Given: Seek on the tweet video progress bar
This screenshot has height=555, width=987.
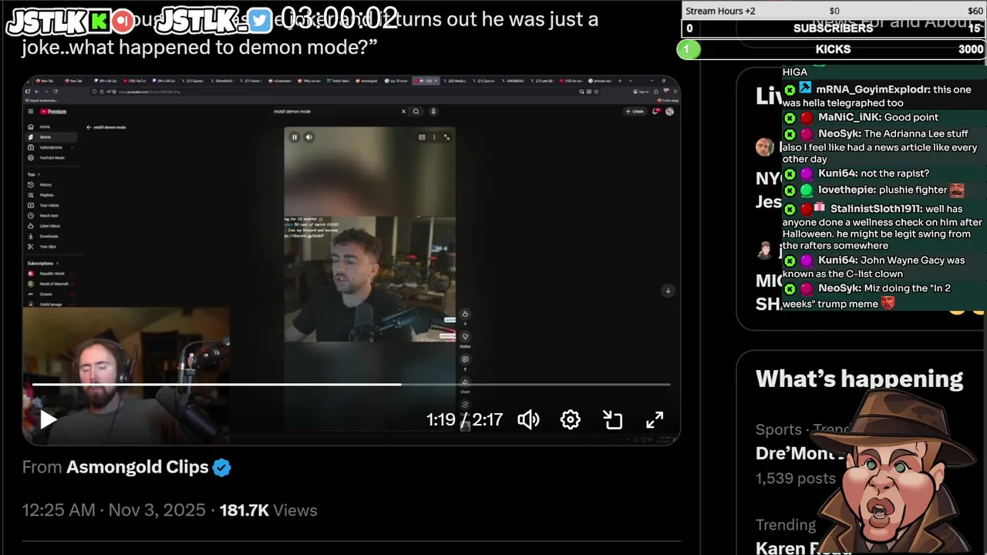Looking at the screenshot, I should click(351, 384).
